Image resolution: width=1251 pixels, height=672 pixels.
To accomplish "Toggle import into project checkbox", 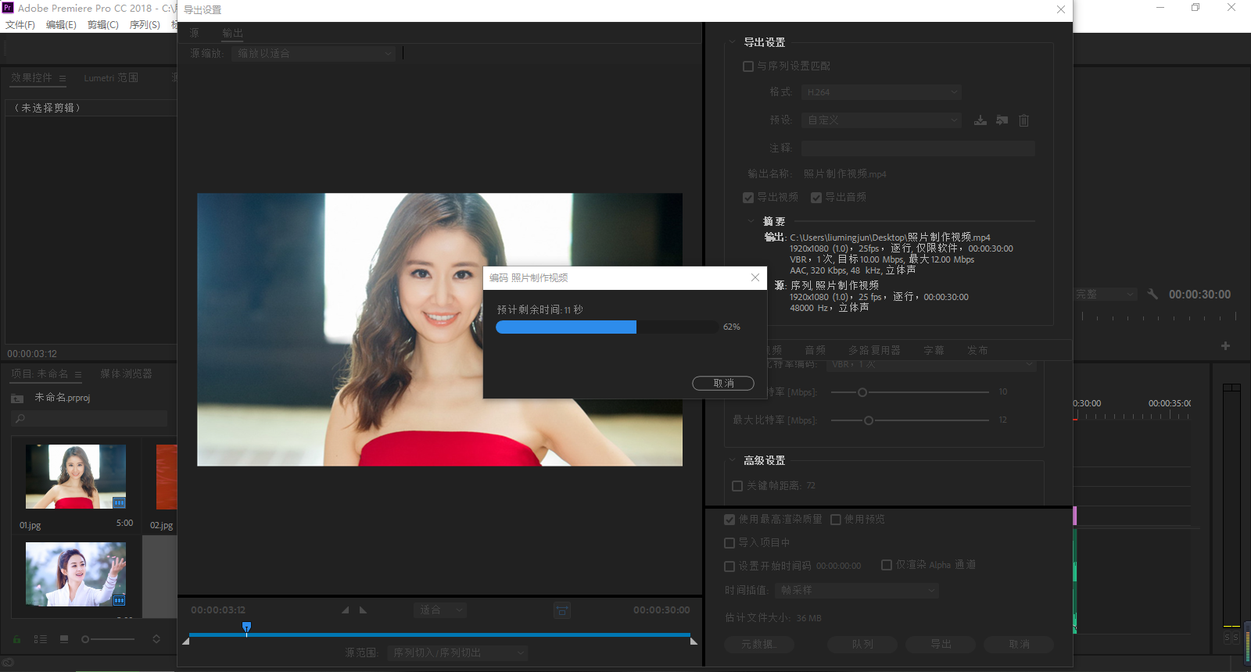I will point(729,543).
